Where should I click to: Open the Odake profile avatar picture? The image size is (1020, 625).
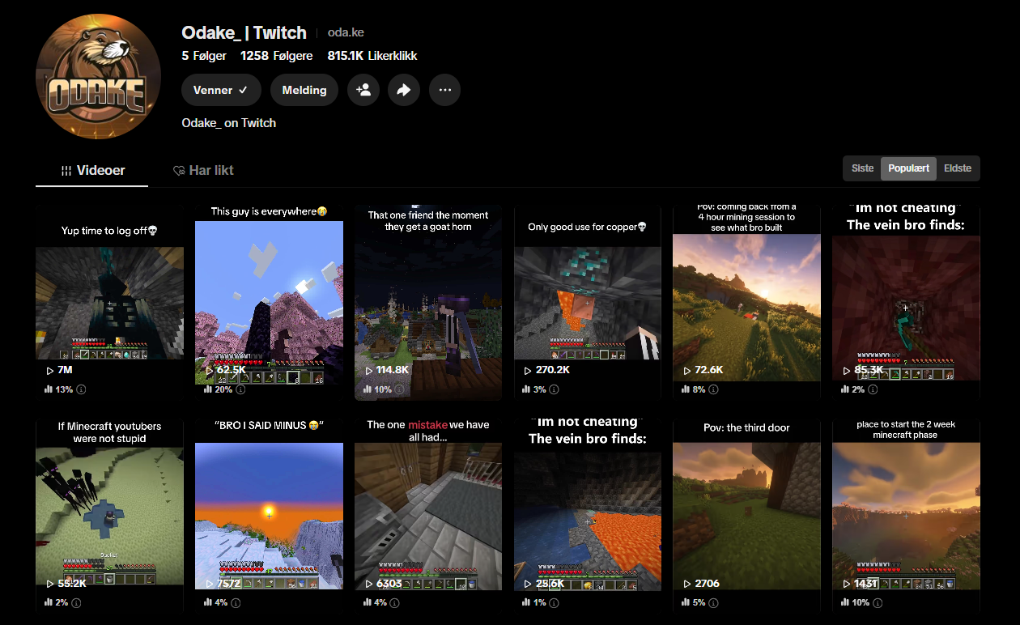coord(98,77)
